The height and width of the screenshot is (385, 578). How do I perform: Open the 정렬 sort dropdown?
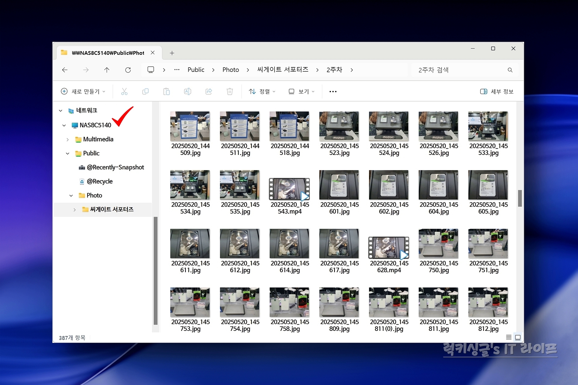point(262,91)
